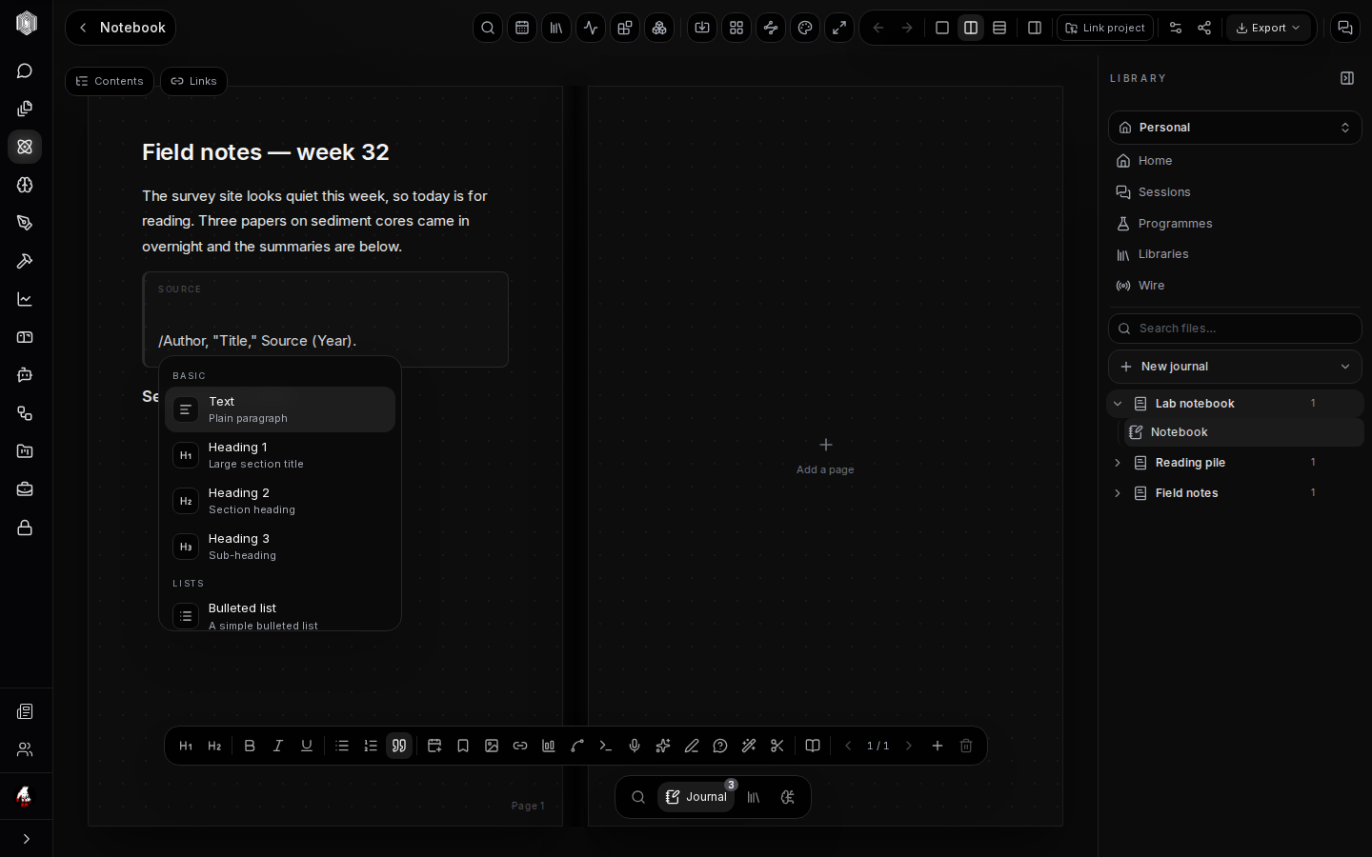Screen dimensions: 1372x857
Task: Choose Heading 2 from the block menu
Action: tap(280, 501)
